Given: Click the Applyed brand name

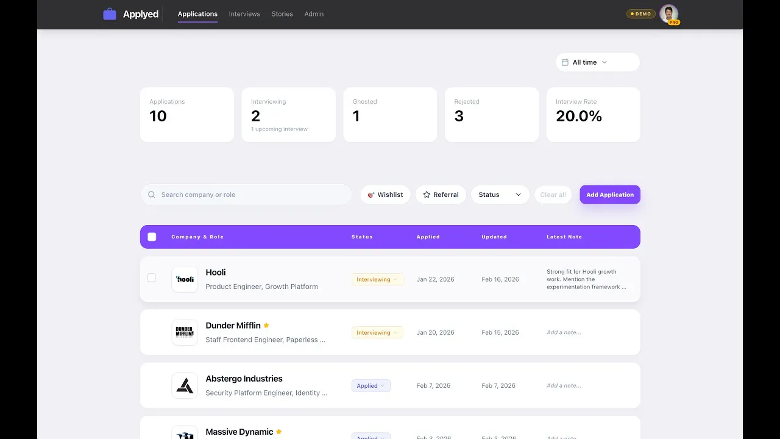Looking at the screenshot, I should pyautogui.click(x=141, y=14).
